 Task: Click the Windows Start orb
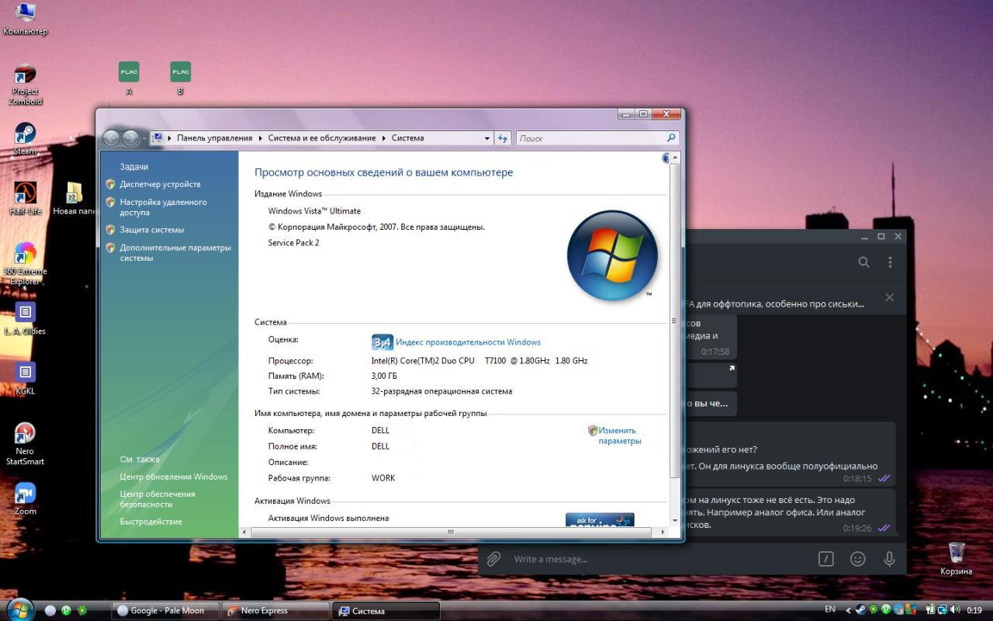point(20,609)
